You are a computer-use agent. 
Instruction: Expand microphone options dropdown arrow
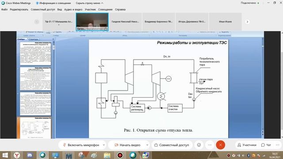coord(104,145)
